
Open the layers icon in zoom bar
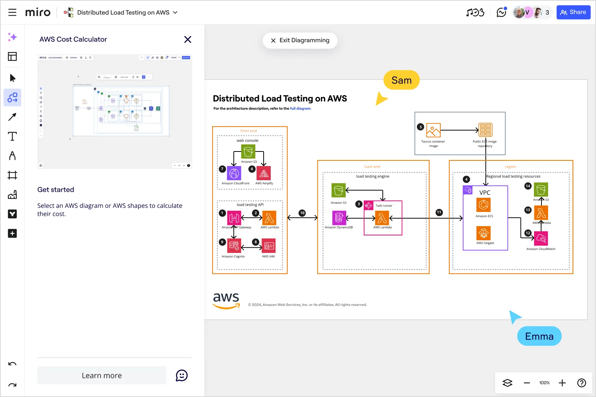(x=507, y=383)
